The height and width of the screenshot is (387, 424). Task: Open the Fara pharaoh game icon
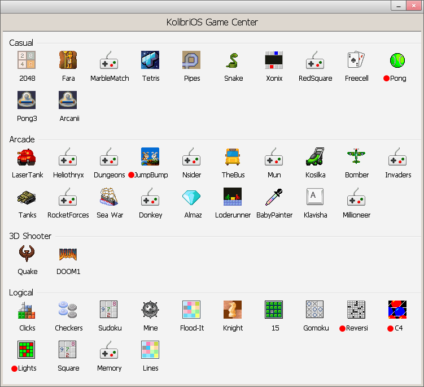point(68,60)
